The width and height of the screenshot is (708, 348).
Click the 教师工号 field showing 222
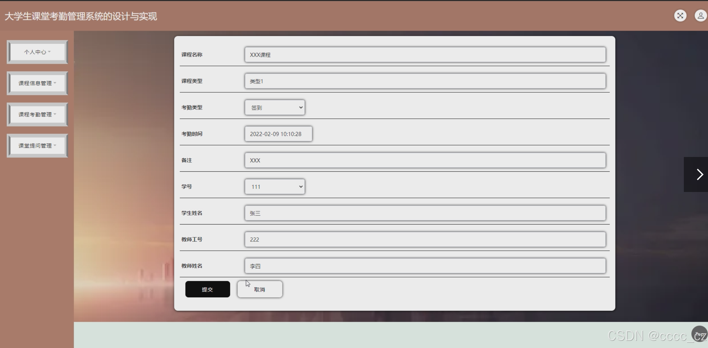425,240
